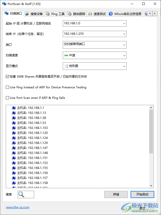Viewport: 161px width, 215px height.
Task: Click the PortScan app icon in title bar
Action: (x=4, y=4)
